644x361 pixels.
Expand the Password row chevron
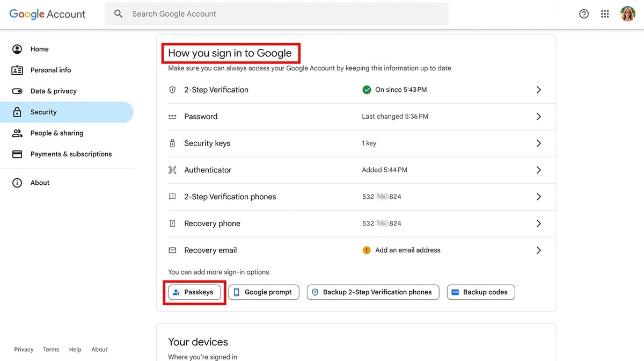click(539, 117)
